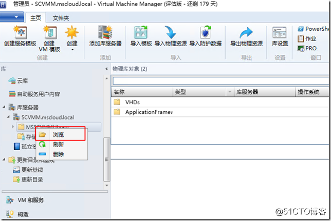
Task: Select Self Service User Content (自助服务用户内容)
Action: point(34,94)
